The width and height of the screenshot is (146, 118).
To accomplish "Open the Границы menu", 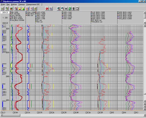I will (22, 5).
